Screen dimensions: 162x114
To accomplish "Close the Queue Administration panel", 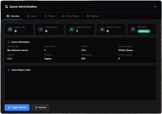I will point(155,7).
